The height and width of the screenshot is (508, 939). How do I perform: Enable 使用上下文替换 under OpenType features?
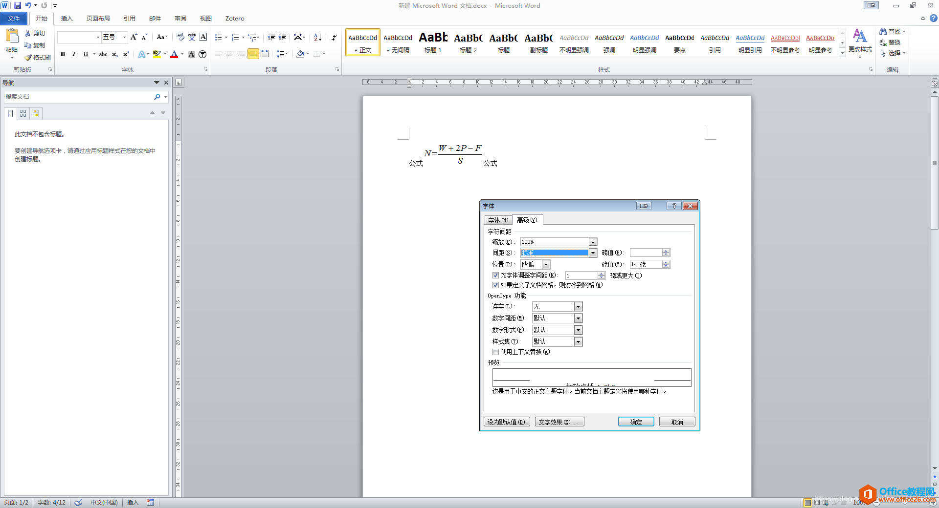(x=495, y=352)
